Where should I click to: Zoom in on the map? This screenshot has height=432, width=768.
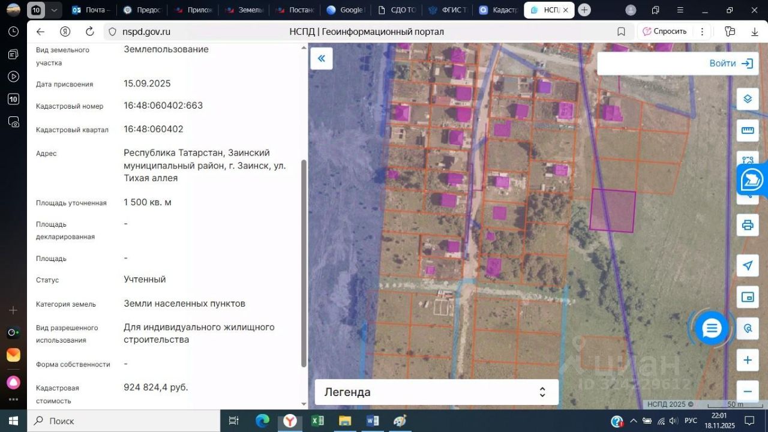click(x=748, y=360)
